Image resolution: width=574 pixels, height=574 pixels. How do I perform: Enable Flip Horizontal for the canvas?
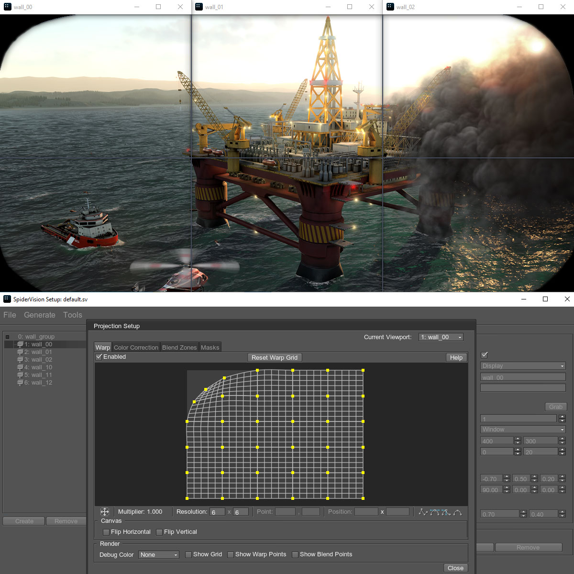[106, 532]
